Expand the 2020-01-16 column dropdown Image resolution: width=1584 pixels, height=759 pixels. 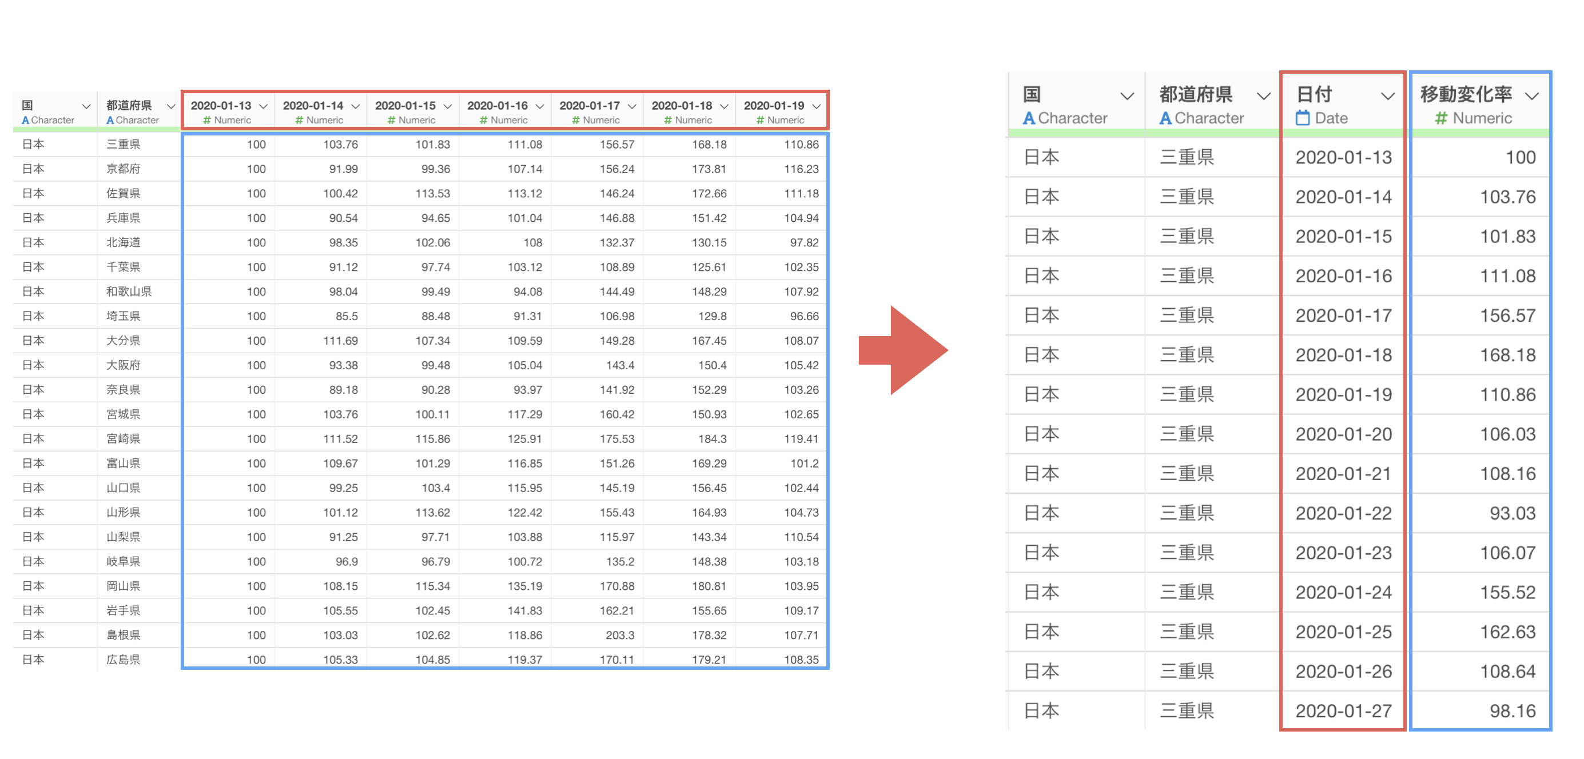coord(540,106)
